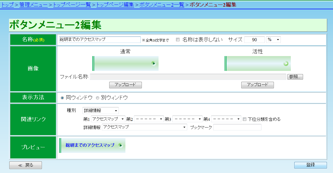Enable 名称は表示しない checkbox
This screenshot has height=173, width=333.
[178, 40]
